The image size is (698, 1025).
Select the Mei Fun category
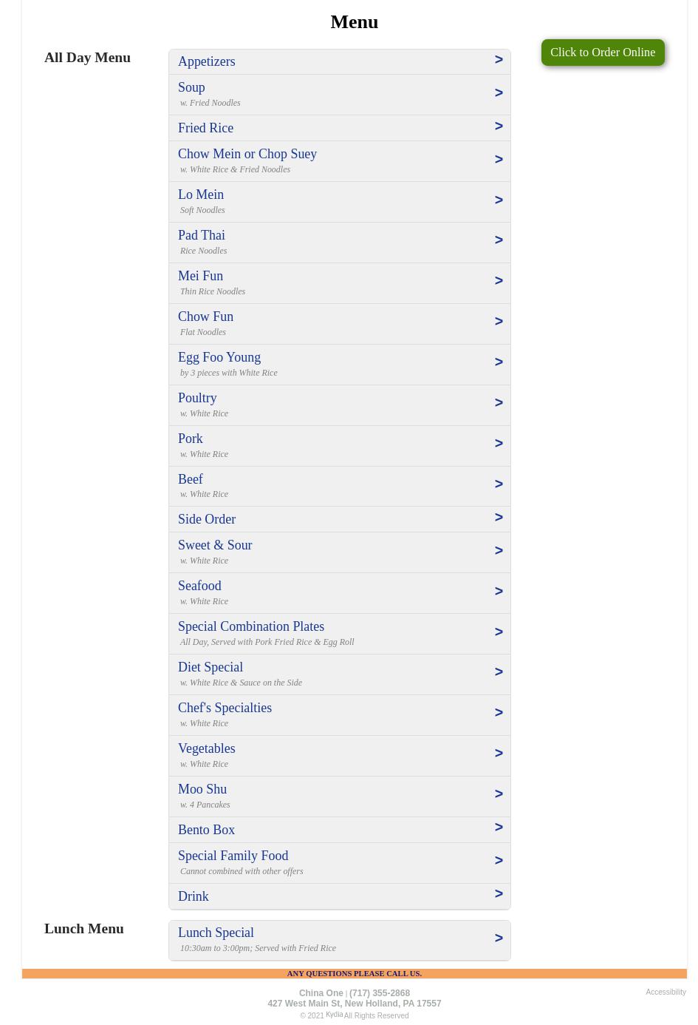[x=200, y=276]
